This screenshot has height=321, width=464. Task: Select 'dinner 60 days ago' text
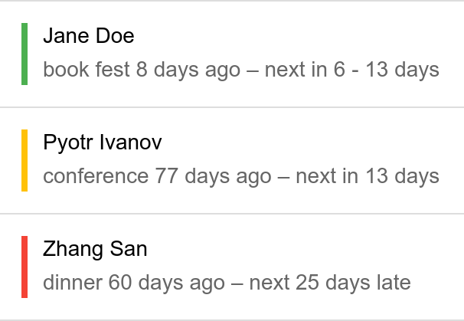coord(134,283)
